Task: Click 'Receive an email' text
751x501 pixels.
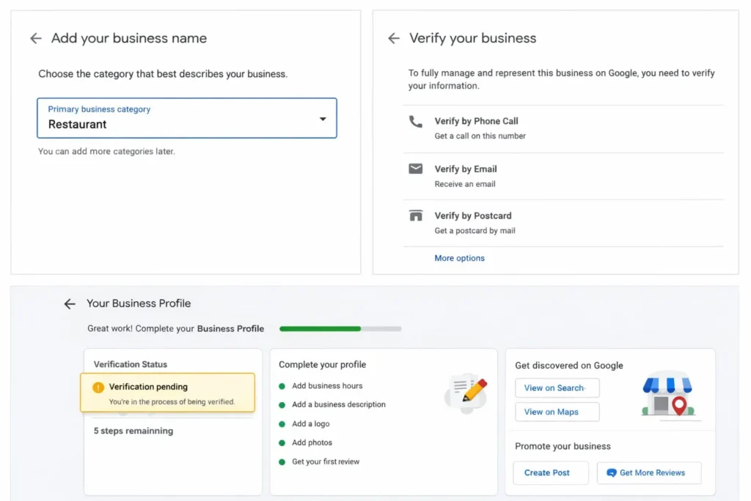Action: (x=464, y=184)
